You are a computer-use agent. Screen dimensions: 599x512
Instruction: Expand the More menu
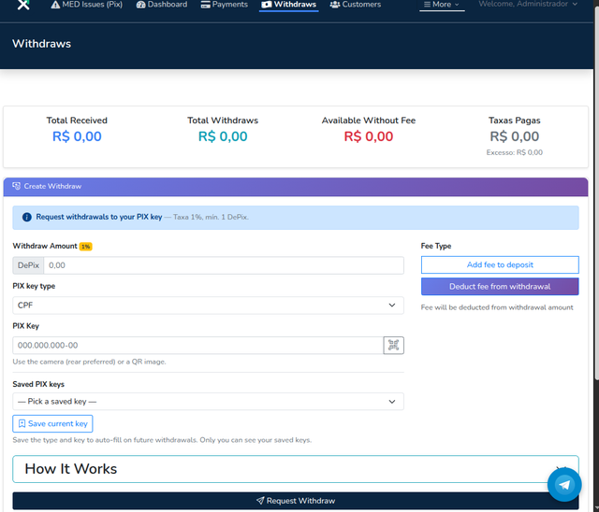442,5
